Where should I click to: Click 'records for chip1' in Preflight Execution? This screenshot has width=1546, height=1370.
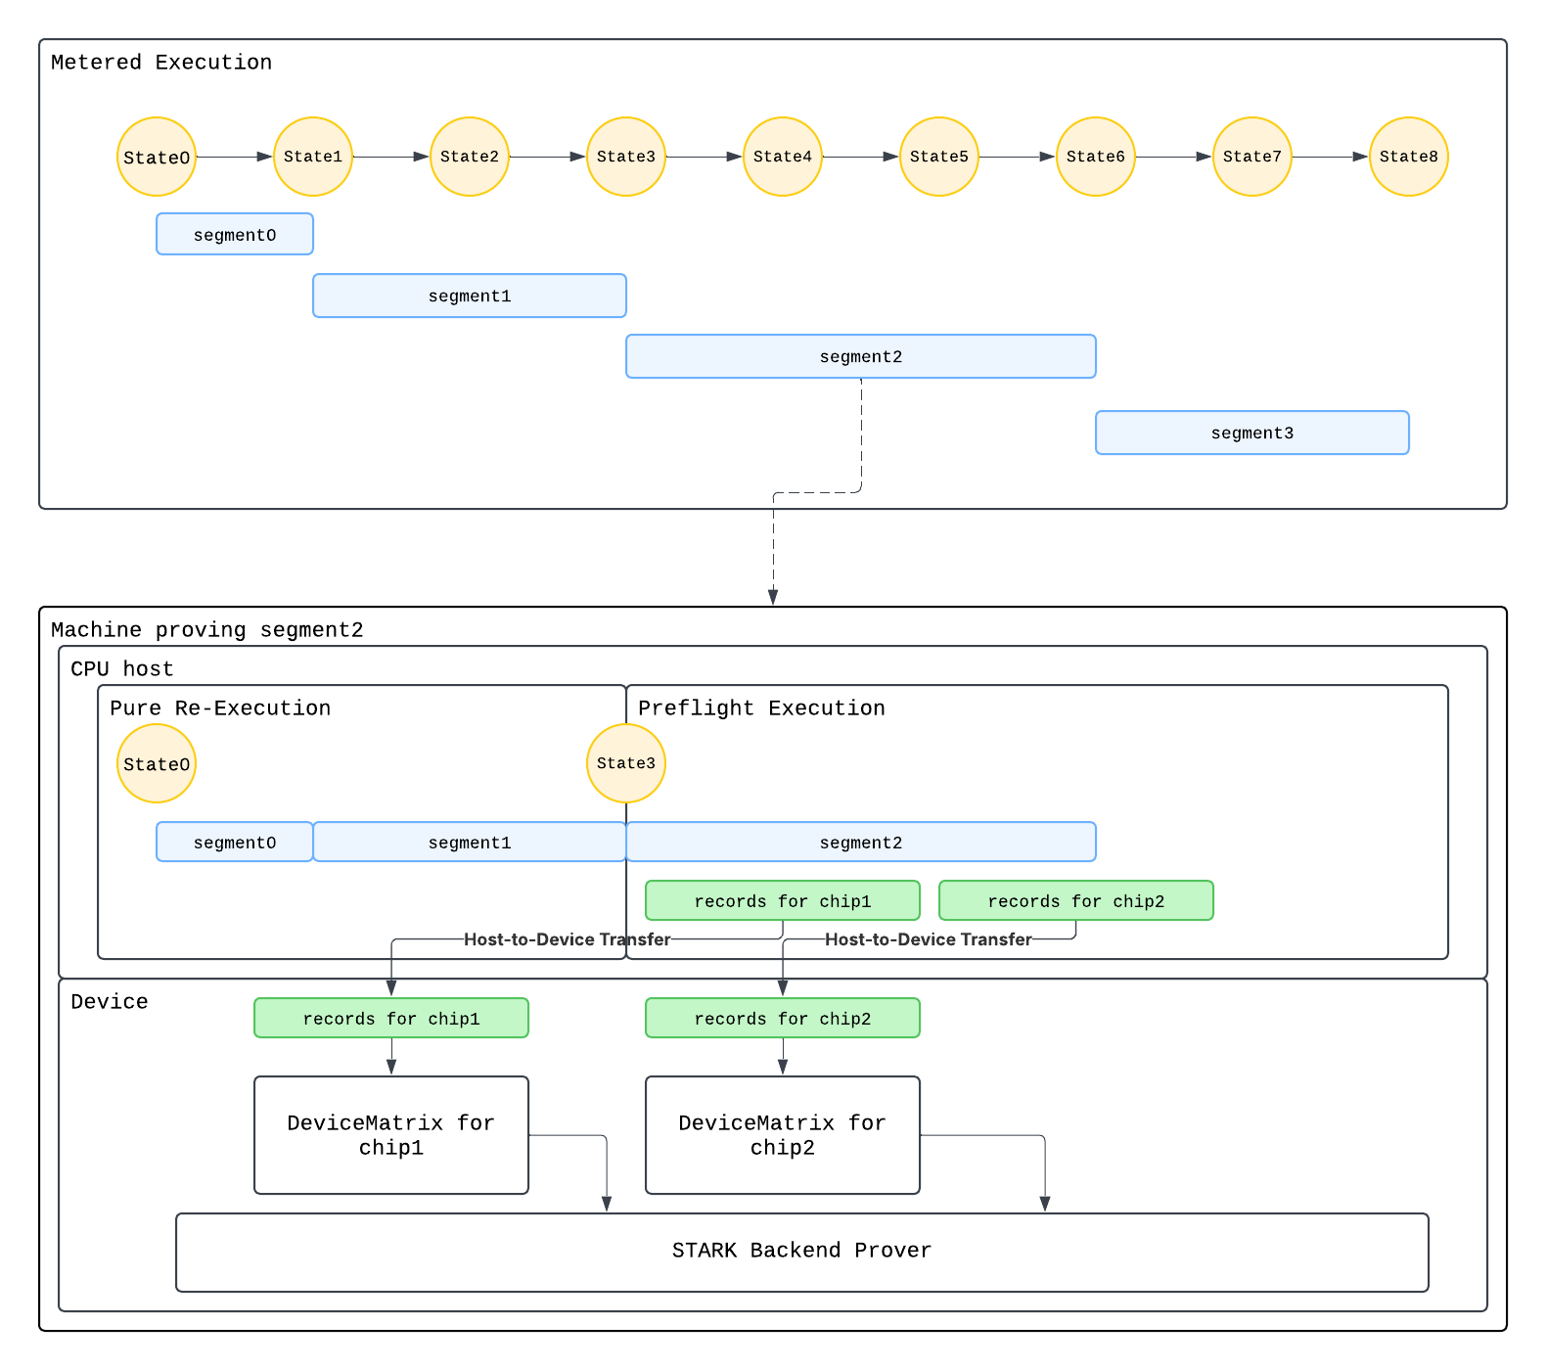[783, 900]
